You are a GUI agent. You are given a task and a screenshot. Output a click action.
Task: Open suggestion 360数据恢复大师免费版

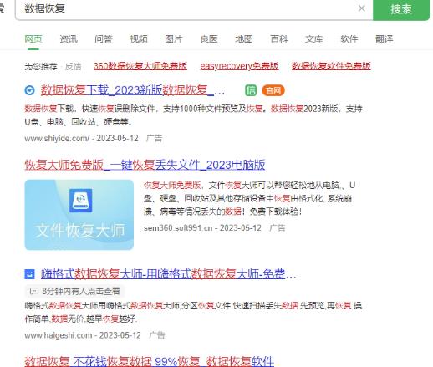[x=140, y=66]
